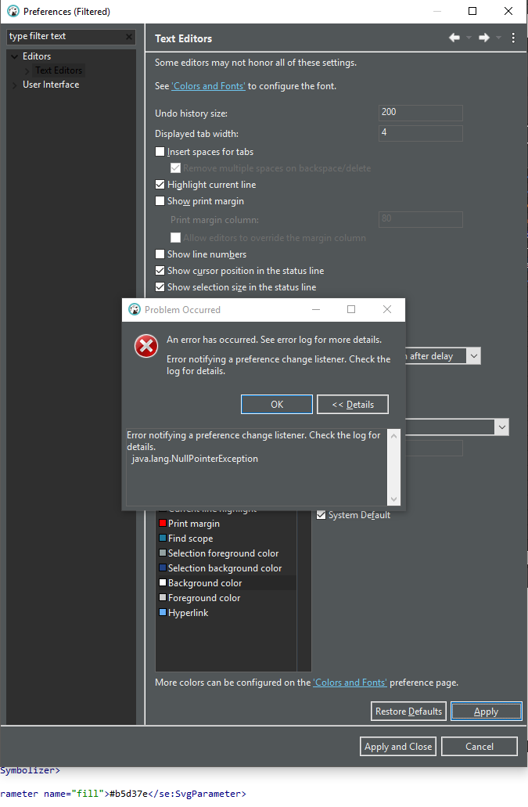Open the top 'Colors and Fonts' link
The image size is (528, 807).
[x=208, y=86]
